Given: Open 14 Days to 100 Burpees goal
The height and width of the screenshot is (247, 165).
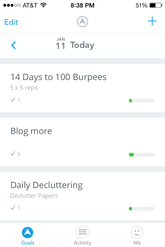Looking at the screenshot, I should [58, 77].
